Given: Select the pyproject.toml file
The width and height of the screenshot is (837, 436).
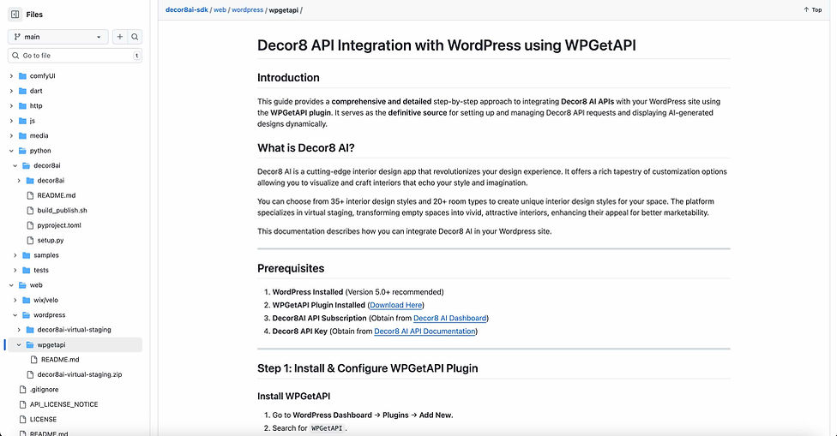Looking at the screenshot, I should pyautogui.click(x=59, y=225).
